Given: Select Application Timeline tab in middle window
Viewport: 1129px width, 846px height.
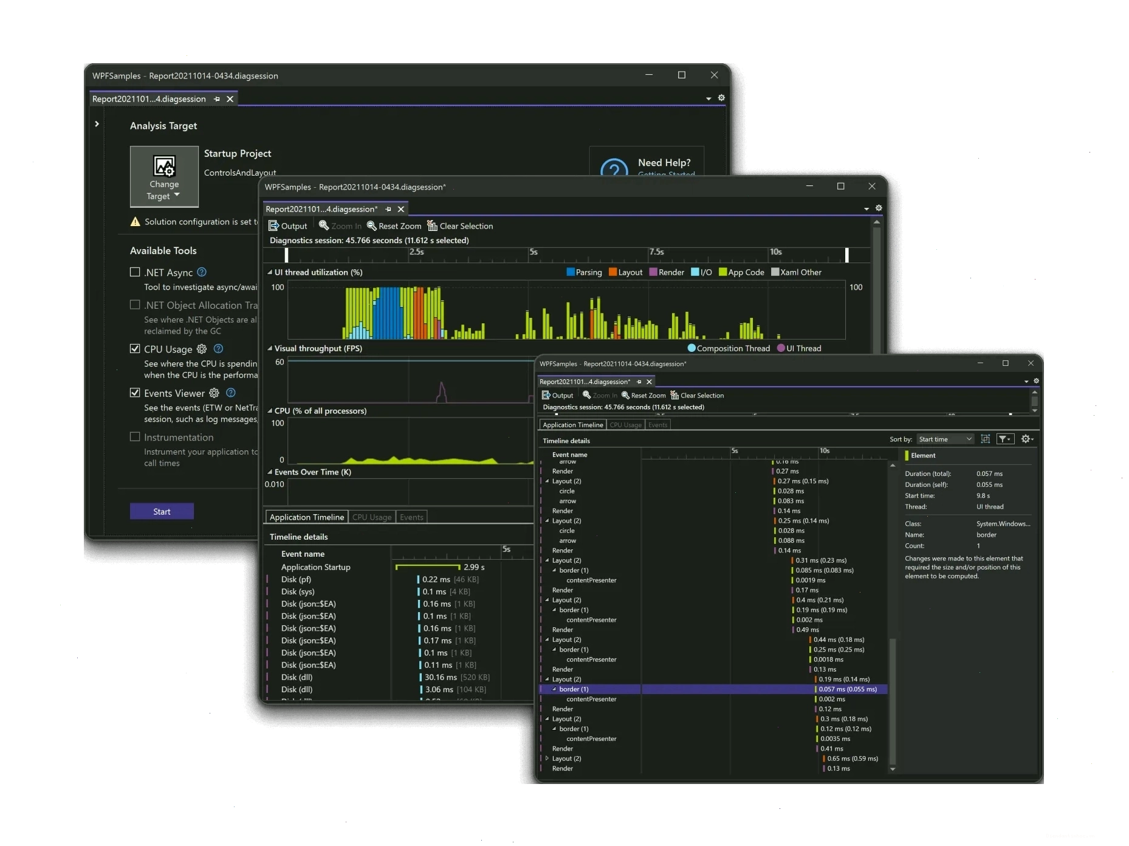Looking at the screenshot, I should pos(307,517).
